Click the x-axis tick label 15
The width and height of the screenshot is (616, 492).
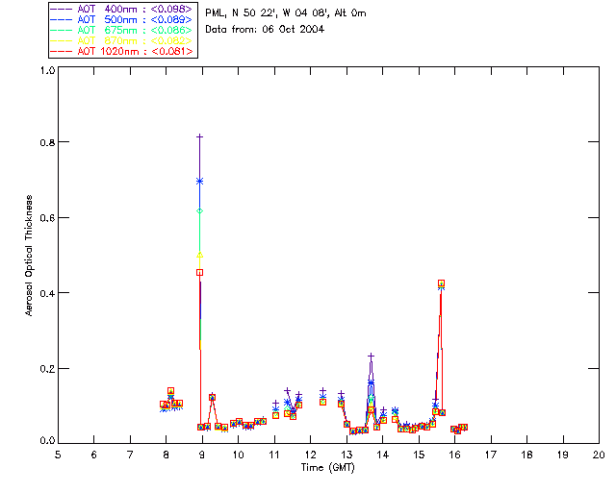pos(419,455)
